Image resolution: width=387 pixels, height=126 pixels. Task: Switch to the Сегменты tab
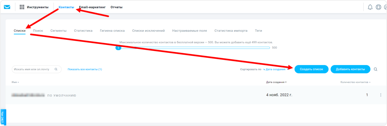pos(58,31)
